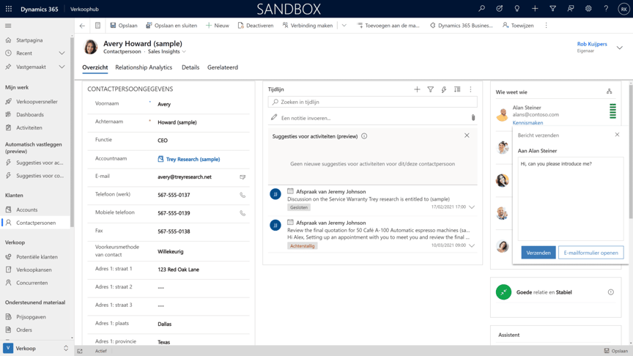Open the timeline more options ellipsis
The width and height of the screenshot is (633, 356).
click(470, 89)
